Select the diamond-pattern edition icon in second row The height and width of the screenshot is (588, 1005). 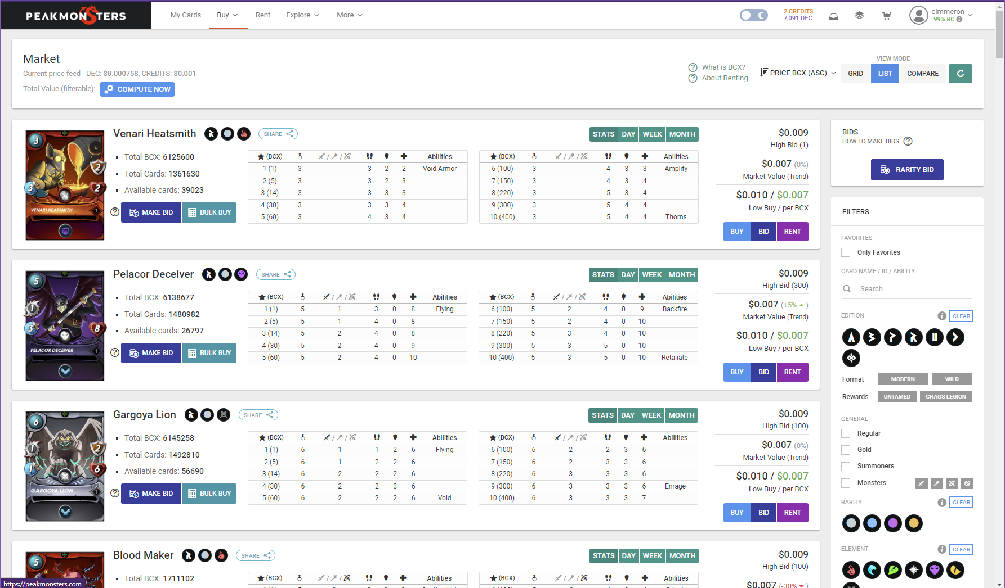(851, 358)
